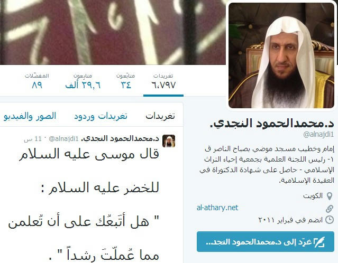Click the @alnajdi1 handle under the profile name
Image resolution: width=338 pixels, height=263 pixels.
(318, 134)
